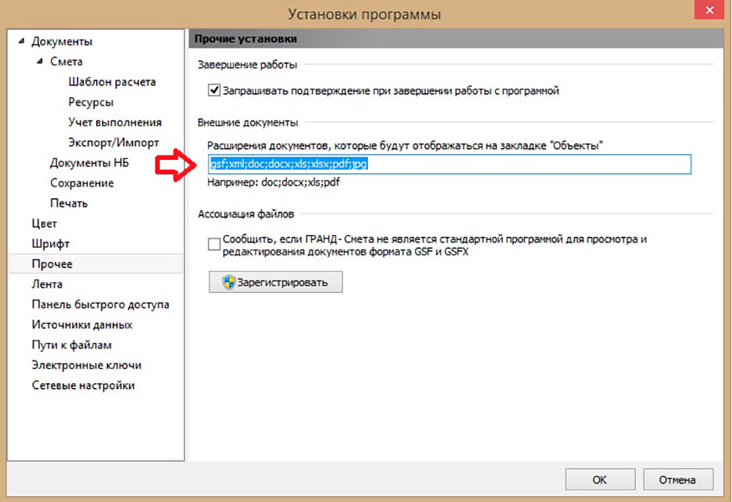Open the Сохранение settings section
The width and height of the screenshot is (732, 502).
(x=82, y=182)
